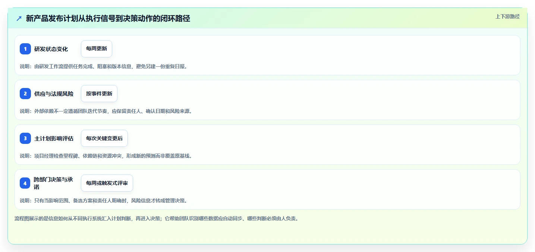
Task: Click the description starting 由研发工作流提供任务完成
Action: (103, 66)
